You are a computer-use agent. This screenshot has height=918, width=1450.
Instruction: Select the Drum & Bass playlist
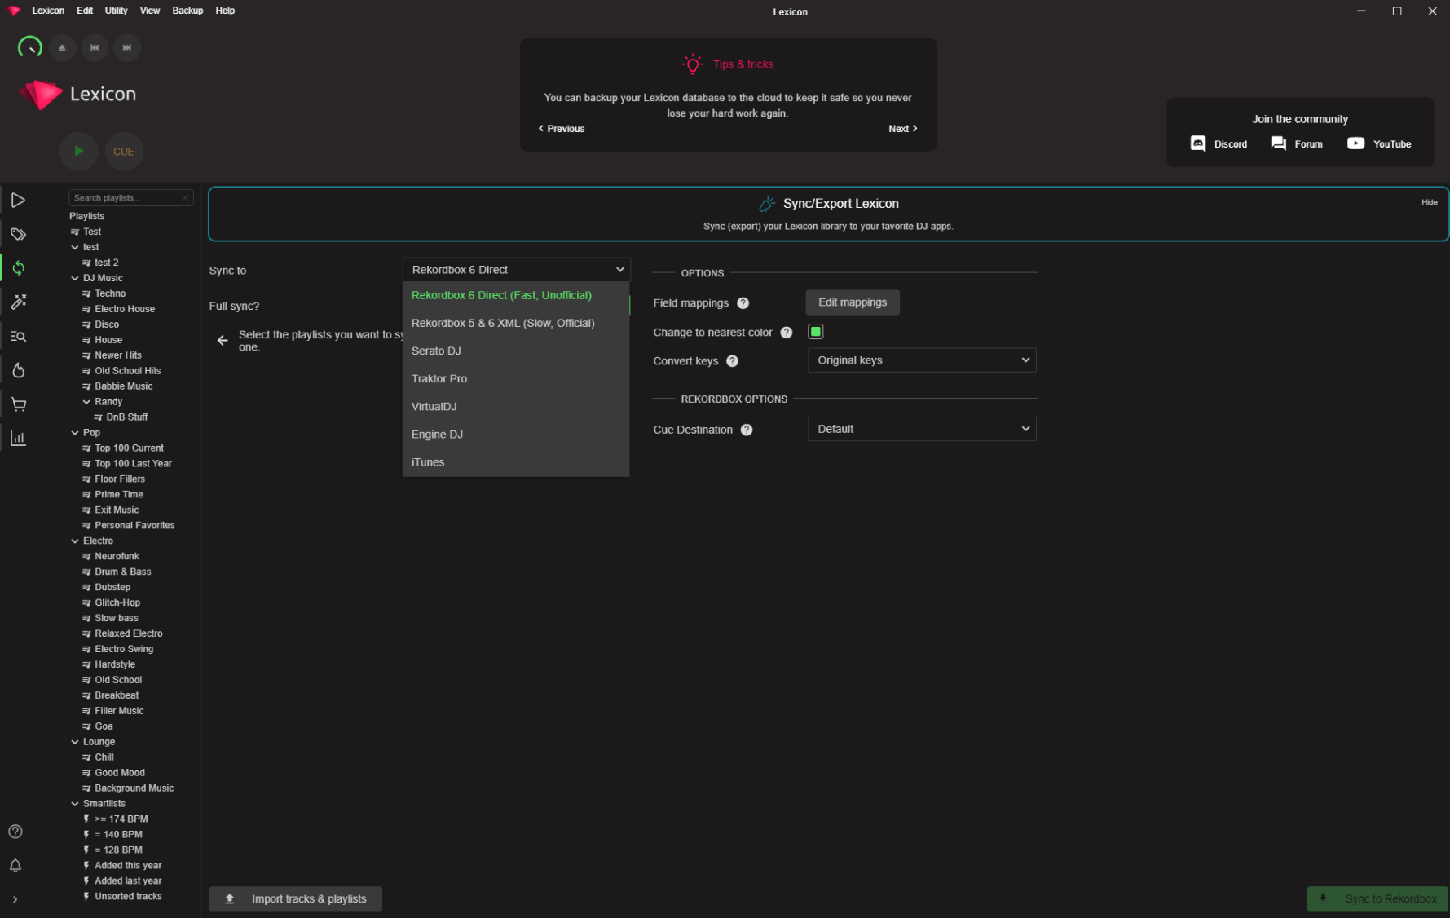tap(122, 572)
